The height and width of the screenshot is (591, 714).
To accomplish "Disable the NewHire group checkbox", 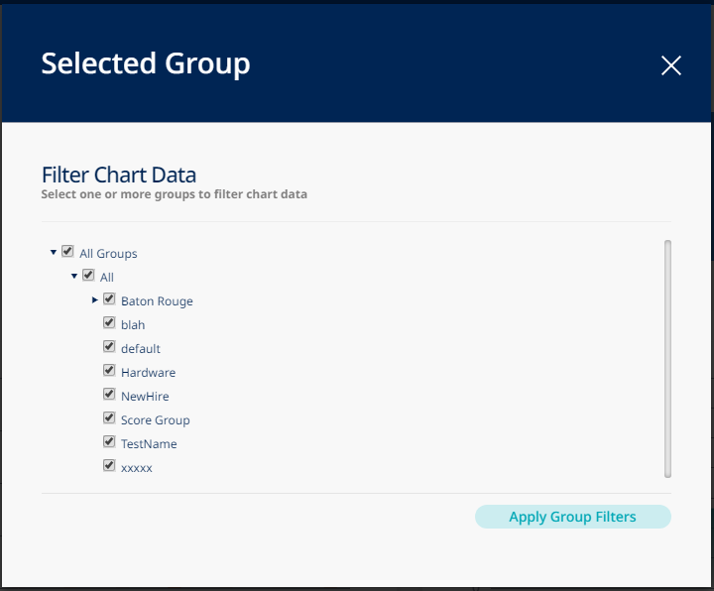I will tap(110, 395).
